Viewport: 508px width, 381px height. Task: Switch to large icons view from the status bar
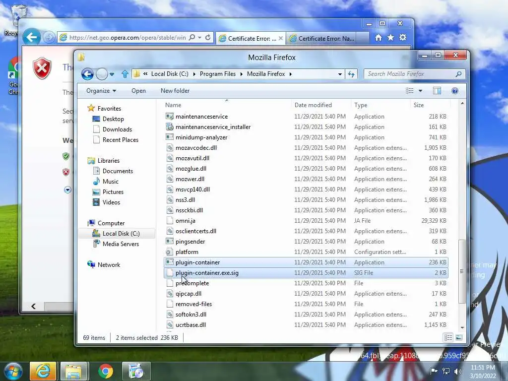(x=459, y=337)
